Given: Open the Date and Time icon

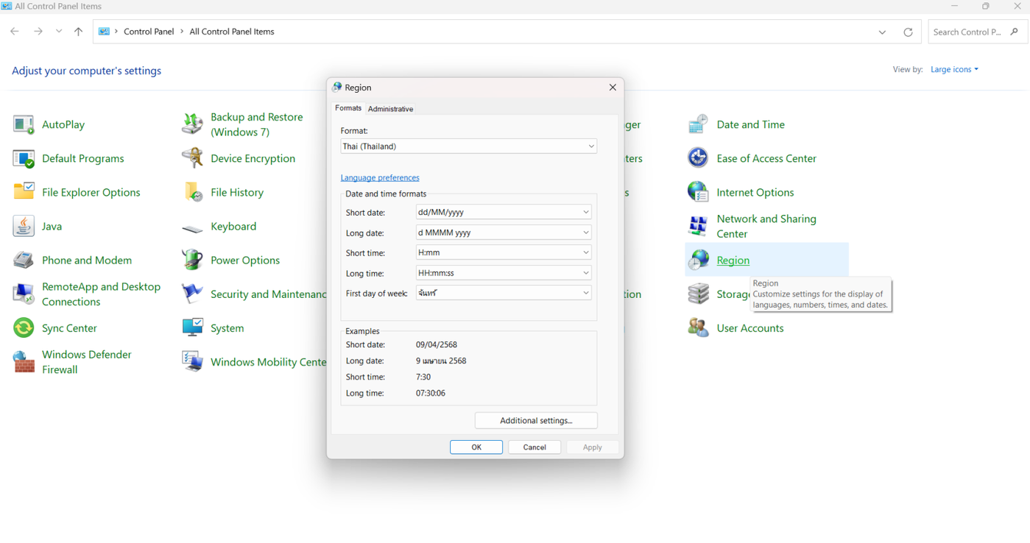Looking at the screenshot, I should pos(698,124).
